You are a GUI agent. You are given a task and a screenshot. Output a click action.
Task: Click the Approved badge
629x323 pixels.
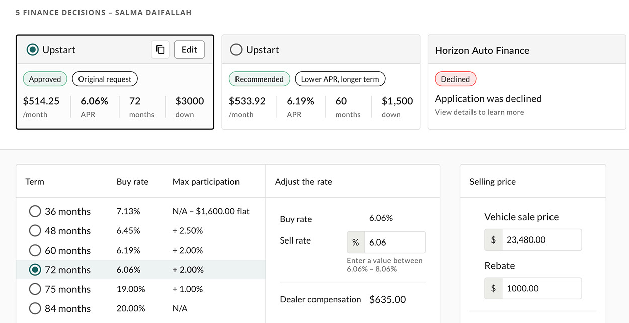click(x=45, y=79)
